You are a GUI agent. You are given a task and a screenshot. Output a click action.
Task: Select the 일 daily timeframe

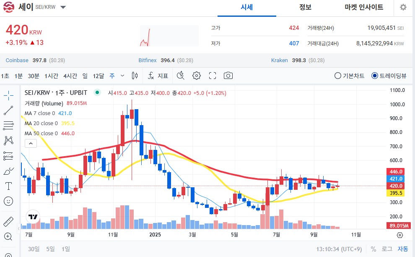click(85, 76)
